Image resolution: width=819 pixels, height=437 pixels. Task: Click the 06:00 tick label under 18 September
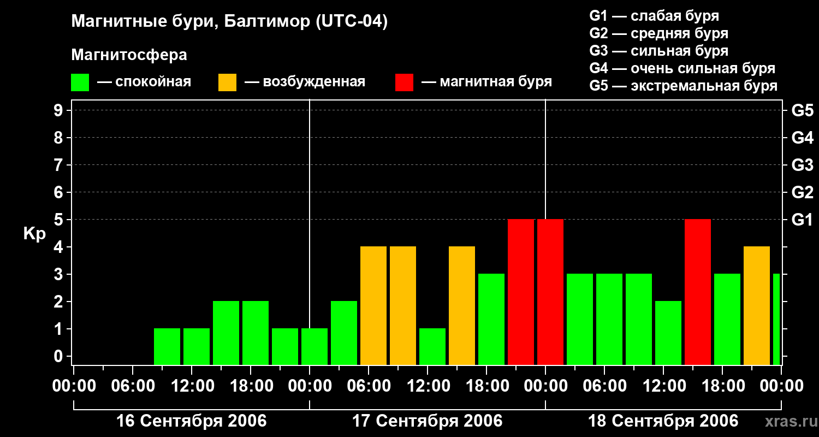click(604, 386)
